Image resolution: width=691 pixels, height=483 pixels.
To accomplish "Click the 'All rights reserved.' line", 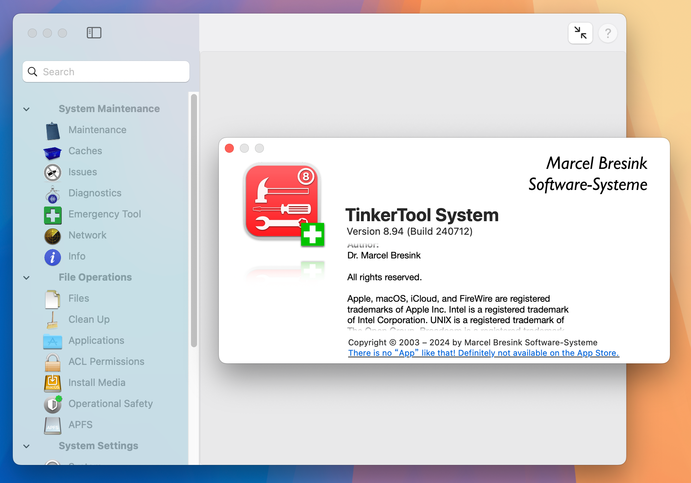I will (x=385, y=277).
